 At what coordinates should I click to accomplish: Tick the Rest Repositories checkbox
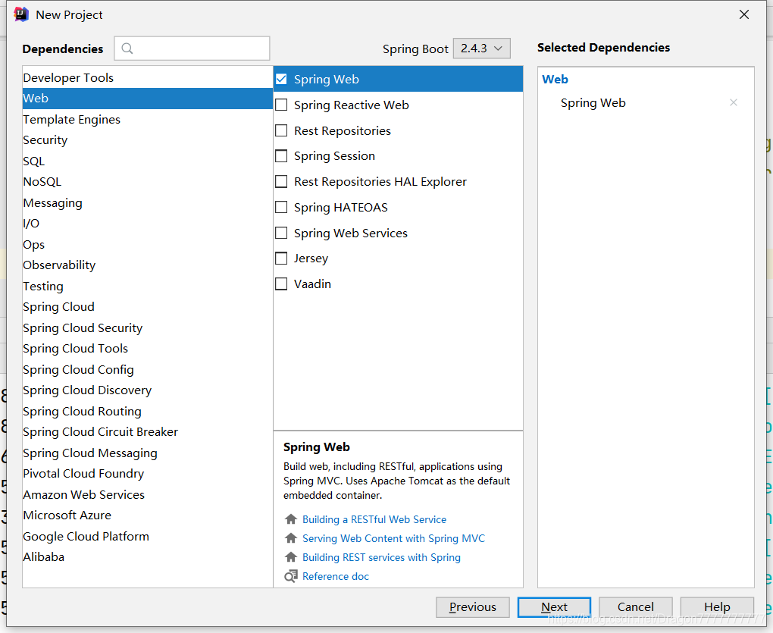281,130
